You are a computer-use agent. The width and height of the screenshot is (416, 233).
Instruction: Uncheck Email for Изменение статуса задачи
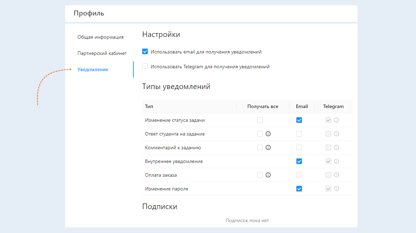coord(299,120)
